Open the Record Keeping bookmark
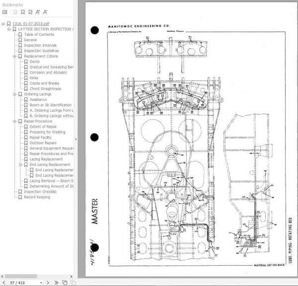This screenshot has height=286, width=298. point(37,197)
